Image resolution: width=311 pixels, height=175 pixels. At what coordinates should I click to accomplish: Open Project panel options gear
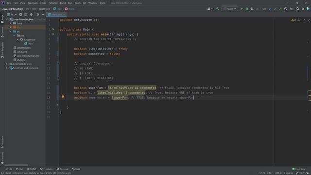coord(38,15)
